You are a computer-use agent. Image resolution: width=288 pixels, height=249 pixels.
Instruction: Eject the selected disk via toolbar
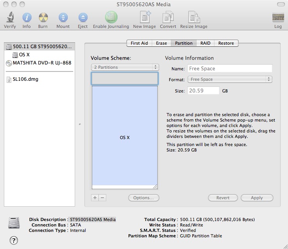click(83, 17)
